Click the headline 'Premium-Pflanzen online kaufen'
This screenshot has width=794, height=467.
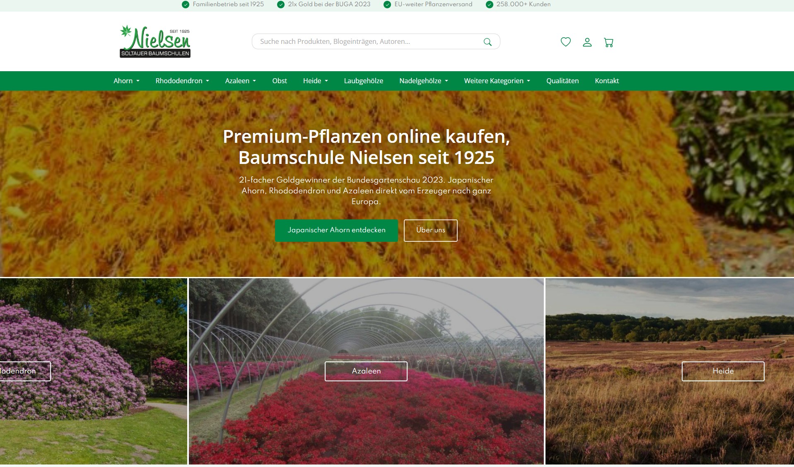[x=367, y=137]
